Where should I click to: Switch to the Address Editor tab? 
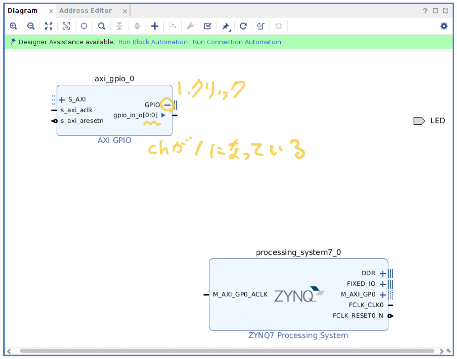click(86, 11)
